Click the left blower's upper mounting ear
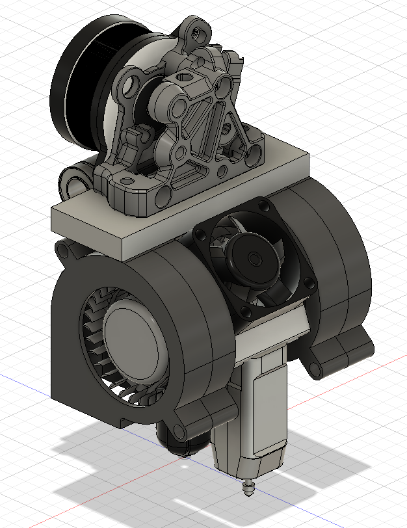Screen dimensions: 407x528 64,250
